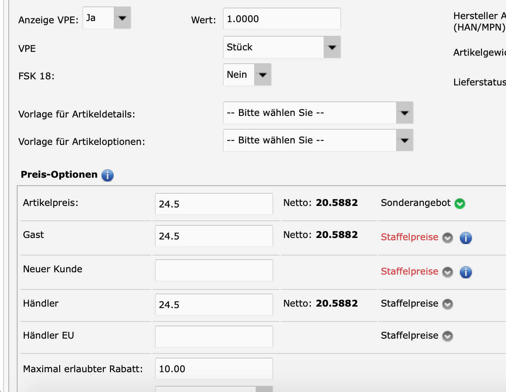
Task: Focus the Artikelpreis price field
Action: point(214,204)
